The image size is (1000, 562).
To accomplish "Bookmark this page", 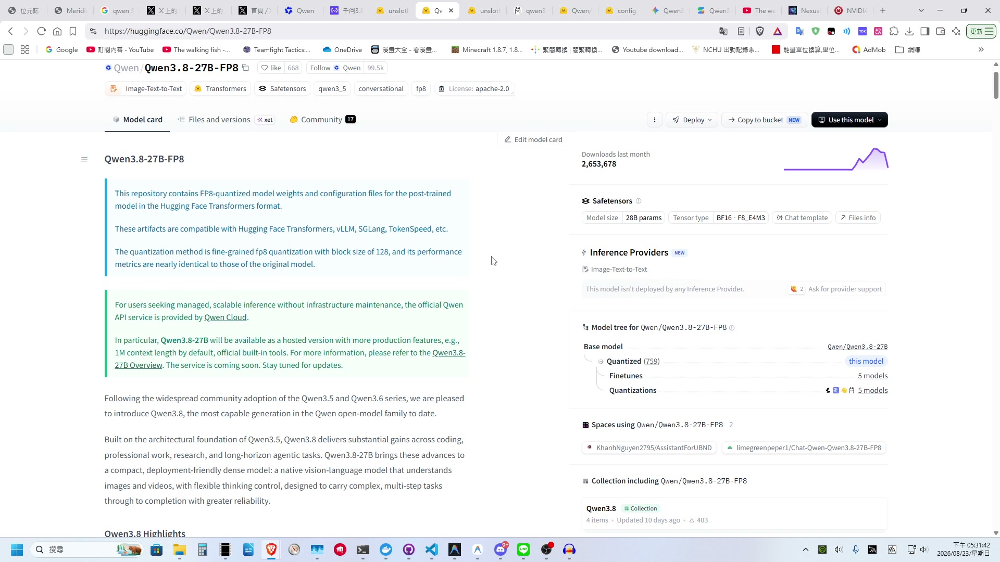I will click(73, 31).
